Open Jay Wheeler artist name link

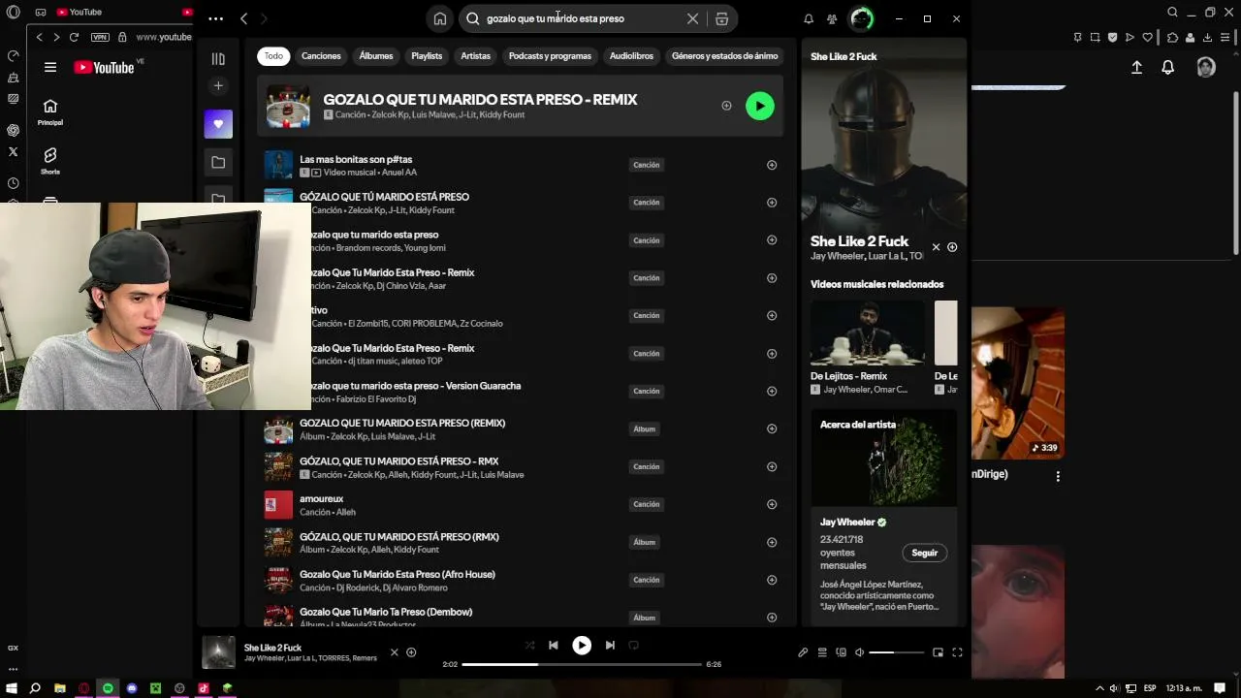coord(847,522)
